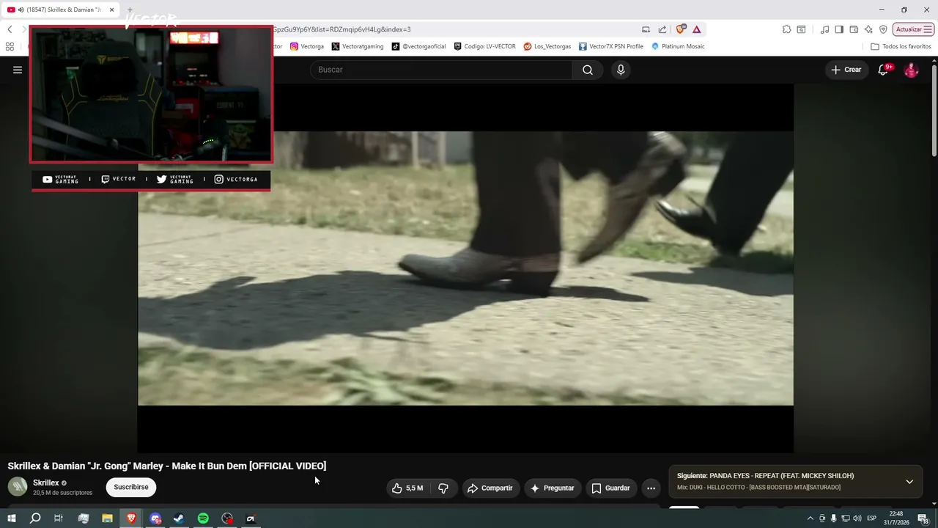Viewport: 938px width, 528px height.
Task: Open Steam from the taskbar
Action: [x=179, y=518]
